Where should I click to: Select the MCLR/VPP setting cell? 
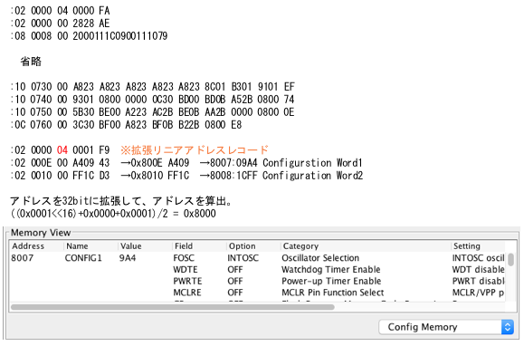pos(478,293)
